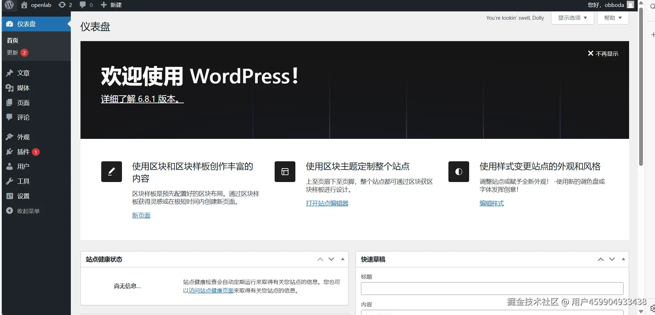
Task: Visit the openlab site home icon
Action: 24,5
